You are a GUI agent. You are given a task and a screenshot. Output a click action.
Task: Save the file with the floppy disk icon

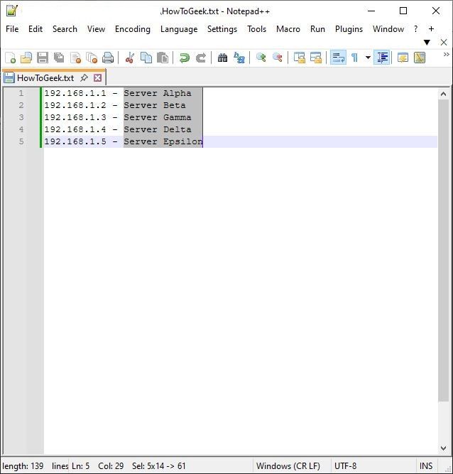tap(43, 58)
